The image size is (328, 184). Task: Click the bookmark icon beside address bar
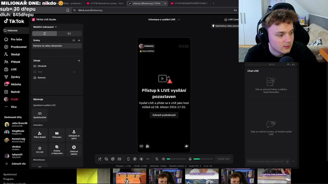(68, 10)
